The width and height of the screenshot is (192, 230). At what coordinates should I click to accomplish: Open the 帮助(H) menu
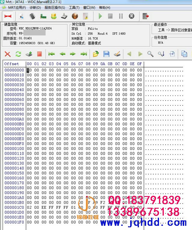[105, 8]
